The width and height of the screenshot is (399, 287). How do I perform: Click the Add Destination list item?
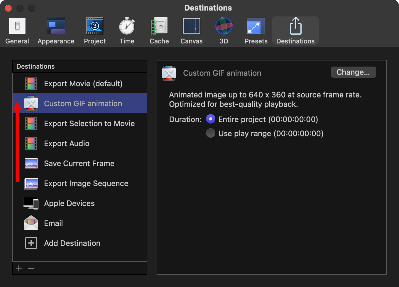tap(72, 243)
